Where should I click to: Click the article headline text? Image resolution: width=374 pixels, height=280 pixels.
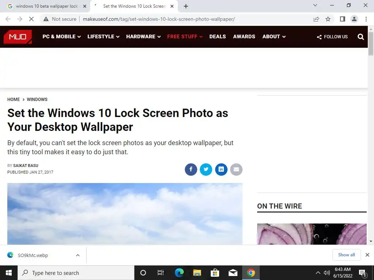[x=118, y=120]
